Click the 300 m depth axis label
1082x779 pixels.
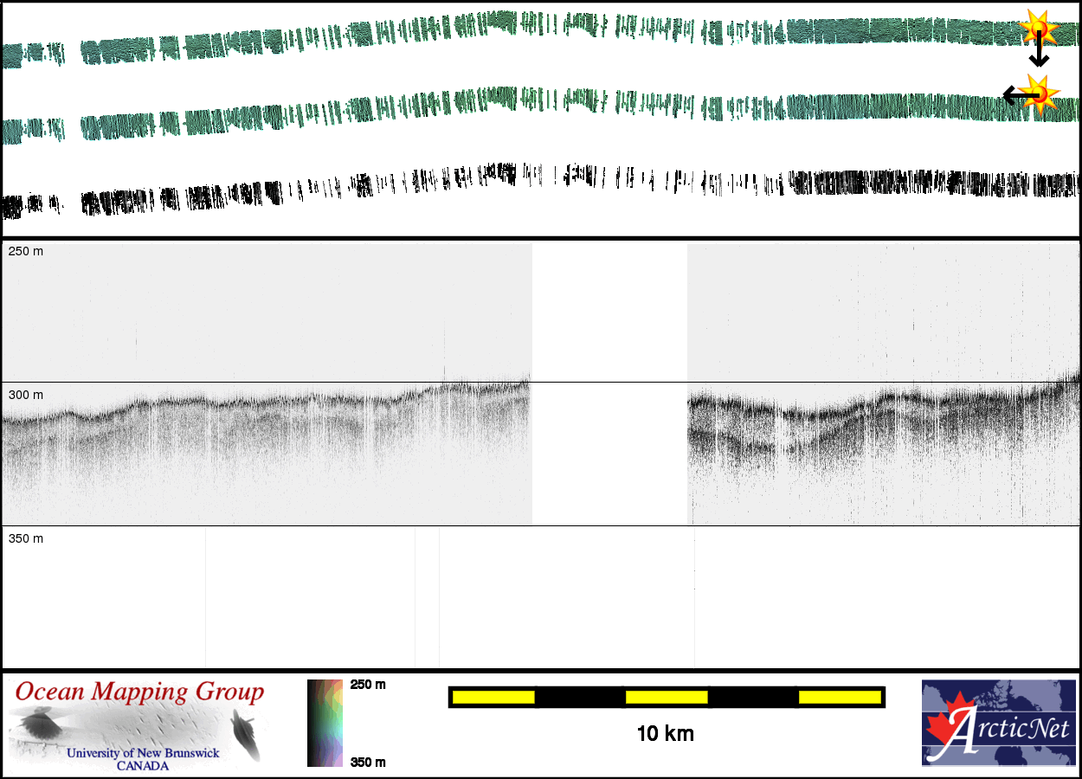click(x=25, y=395)
